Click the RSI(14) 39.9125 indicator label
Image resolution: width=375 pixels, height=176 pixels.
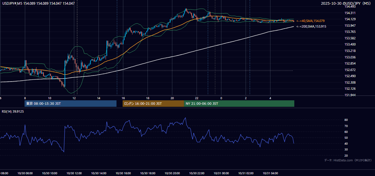point(13,111)
